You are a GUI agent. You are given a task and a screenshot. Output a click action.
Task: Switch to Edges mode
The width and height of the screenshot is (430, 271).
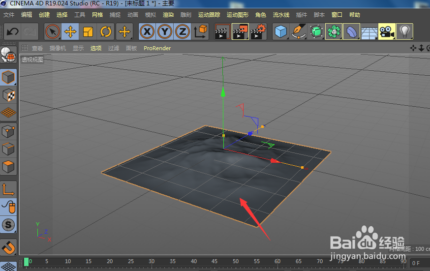[8, 149]
